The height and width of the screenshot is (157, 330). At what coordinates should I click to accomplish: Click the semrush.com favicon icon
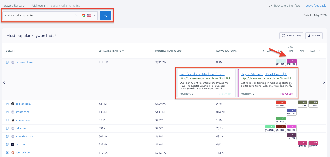click(13, 153)
